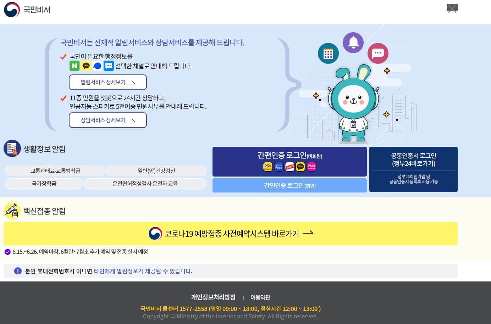This screenshot has width=491, height=324.
Task: Click '정부24회원가입 및 공동인증서 등록후 사용 가능' text
Action: [x=413, y=179]
